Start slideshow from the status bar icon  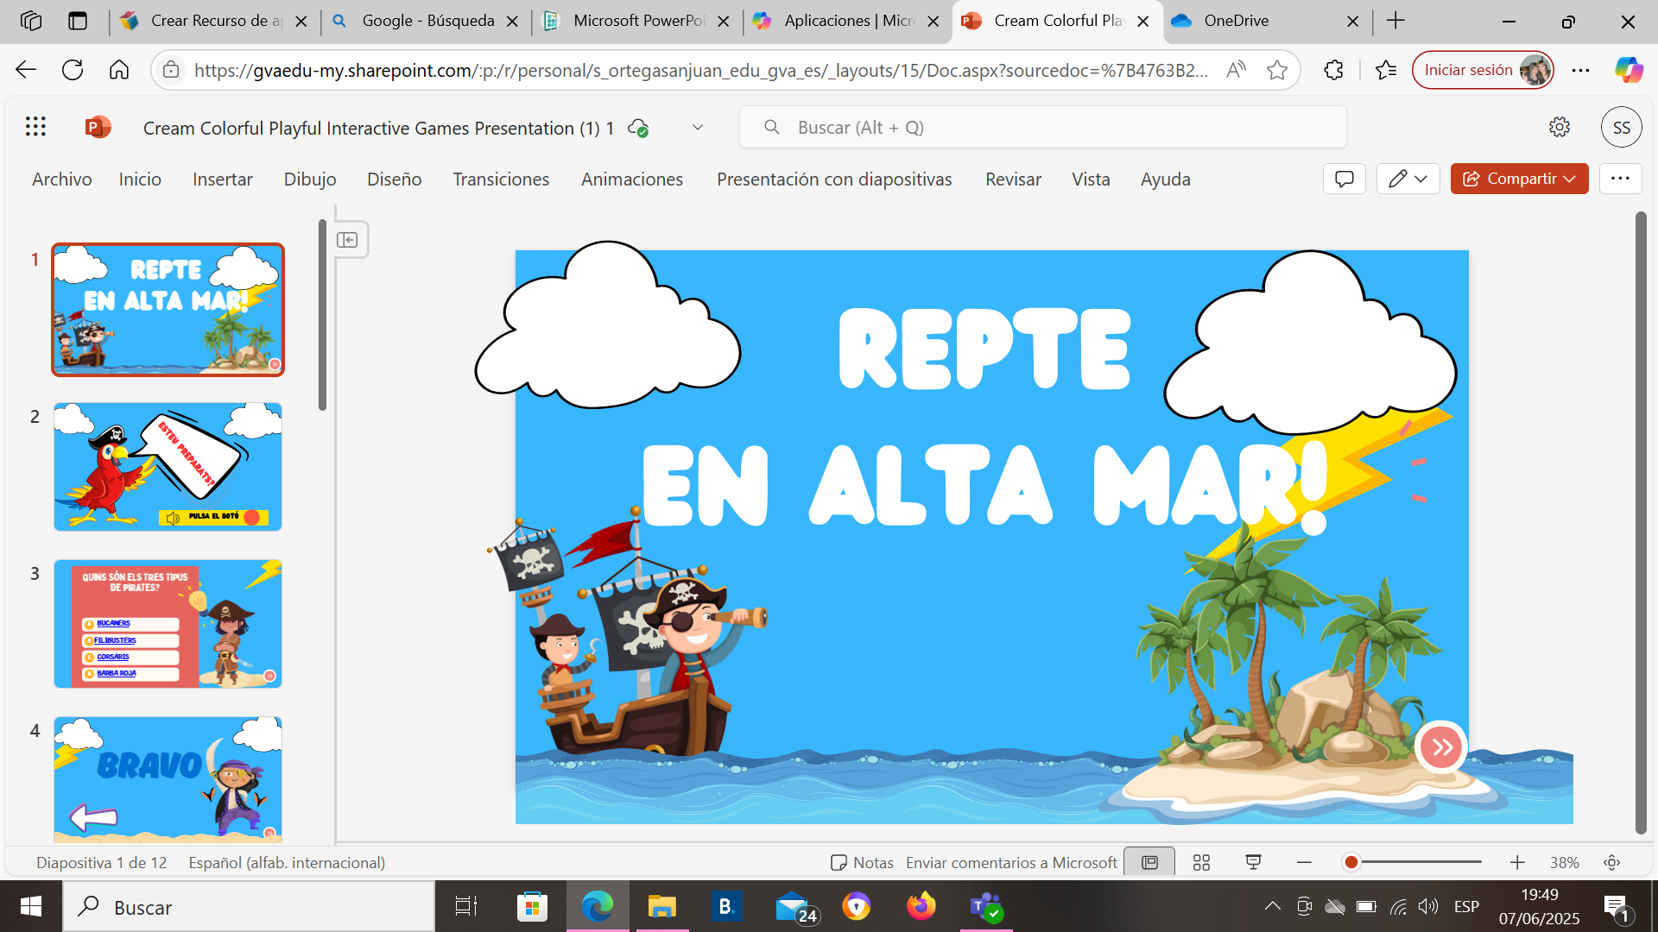pyautogui.click(x=1253, y=863)
